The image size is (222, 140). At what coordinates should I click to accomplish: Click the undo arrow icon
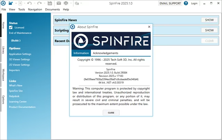coord(29,3)
